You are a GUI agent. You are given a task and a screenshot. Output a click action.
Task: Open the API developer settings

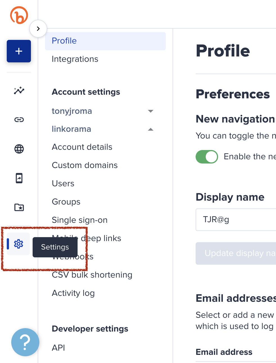(58, 348)
